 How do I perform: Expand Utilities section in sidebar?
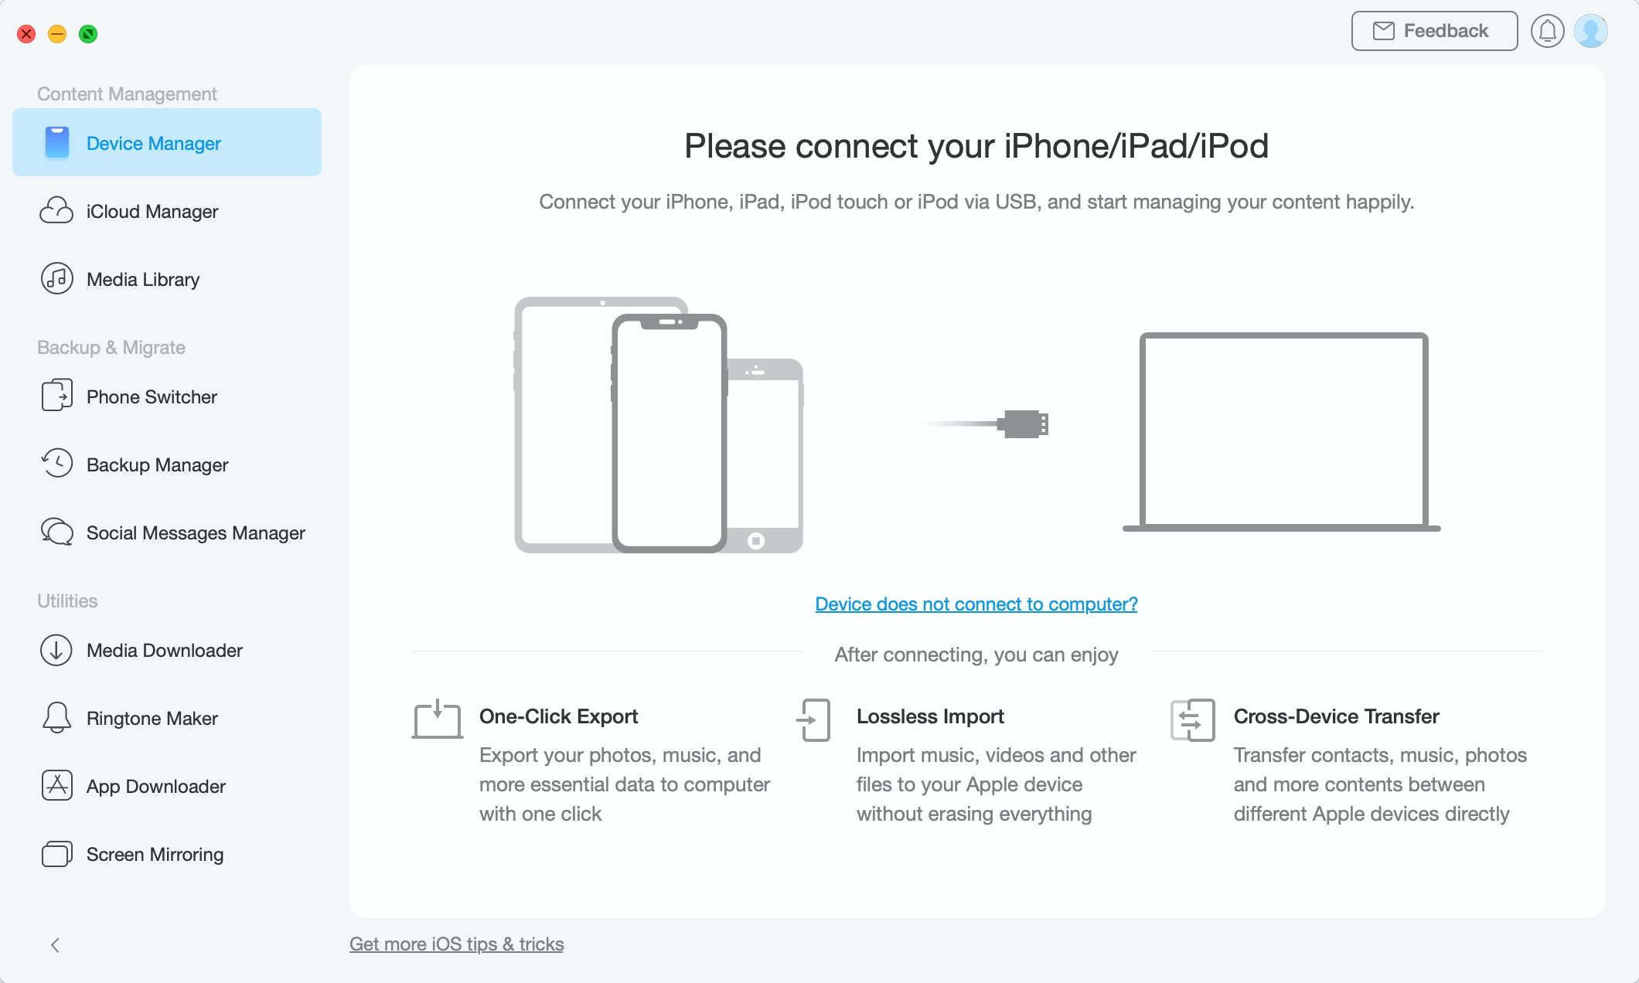66,600
